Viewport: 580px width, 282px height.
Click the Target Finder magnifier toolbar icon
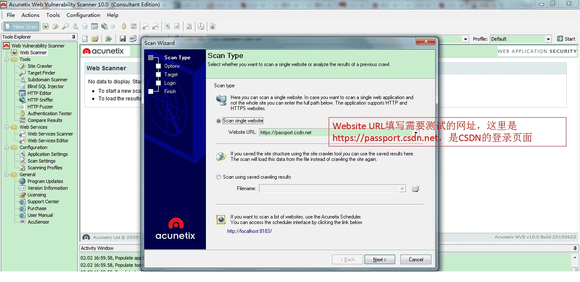tap(65, 26)
